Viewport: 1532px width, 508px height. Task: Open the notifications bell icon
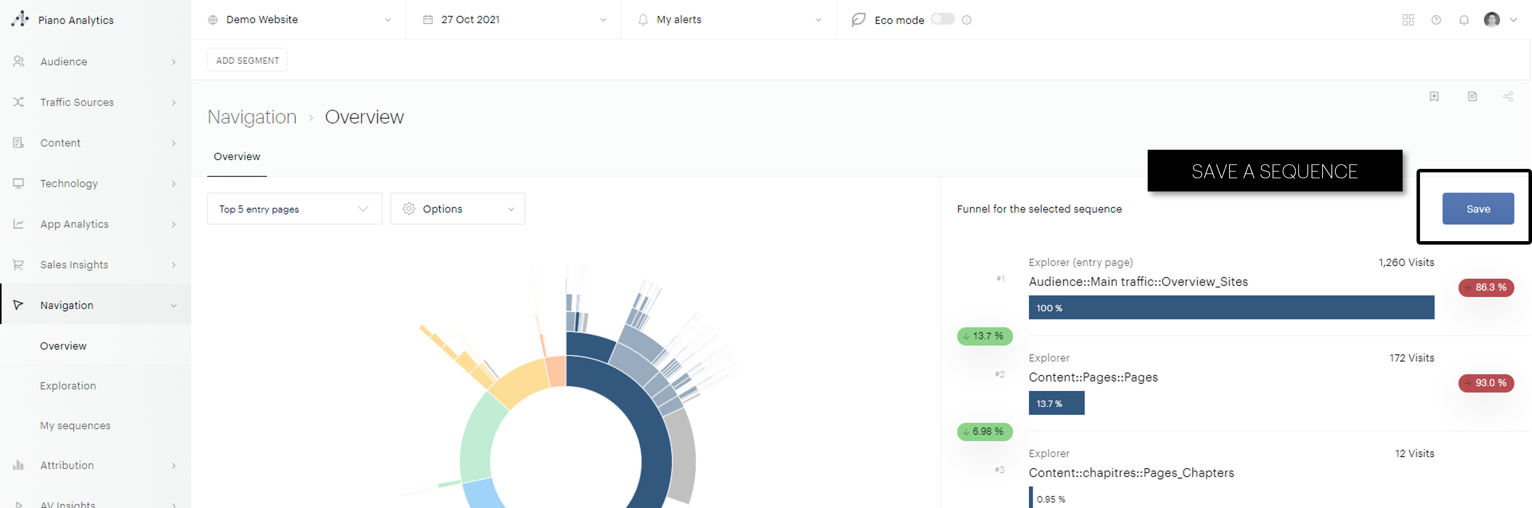tap(1463, 20)
